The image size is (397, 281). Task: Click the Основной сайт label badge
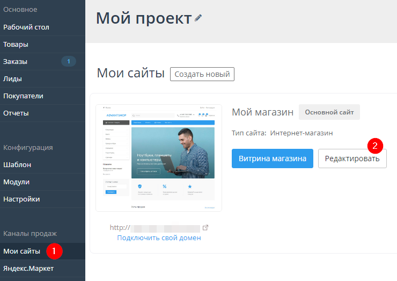pos(329,112)
